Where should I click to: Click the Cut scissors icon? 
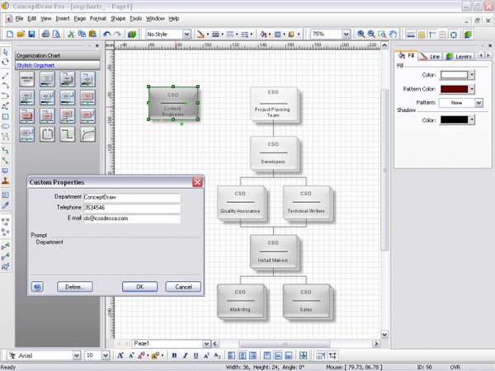[71, 35]
